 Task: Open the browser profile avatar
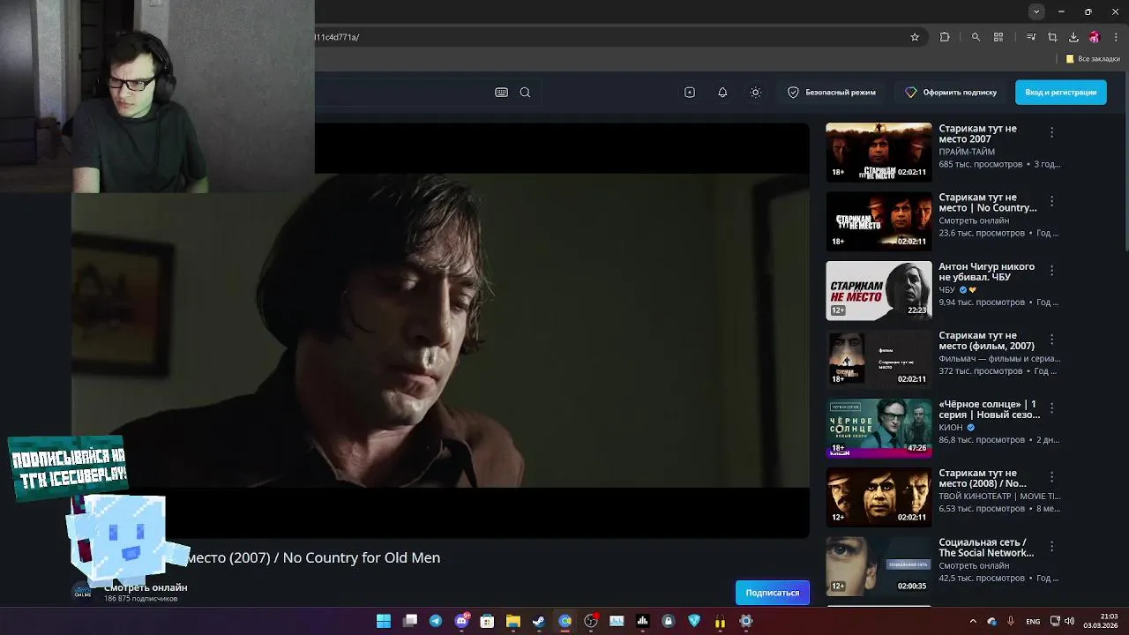[x=1095, y=37]
